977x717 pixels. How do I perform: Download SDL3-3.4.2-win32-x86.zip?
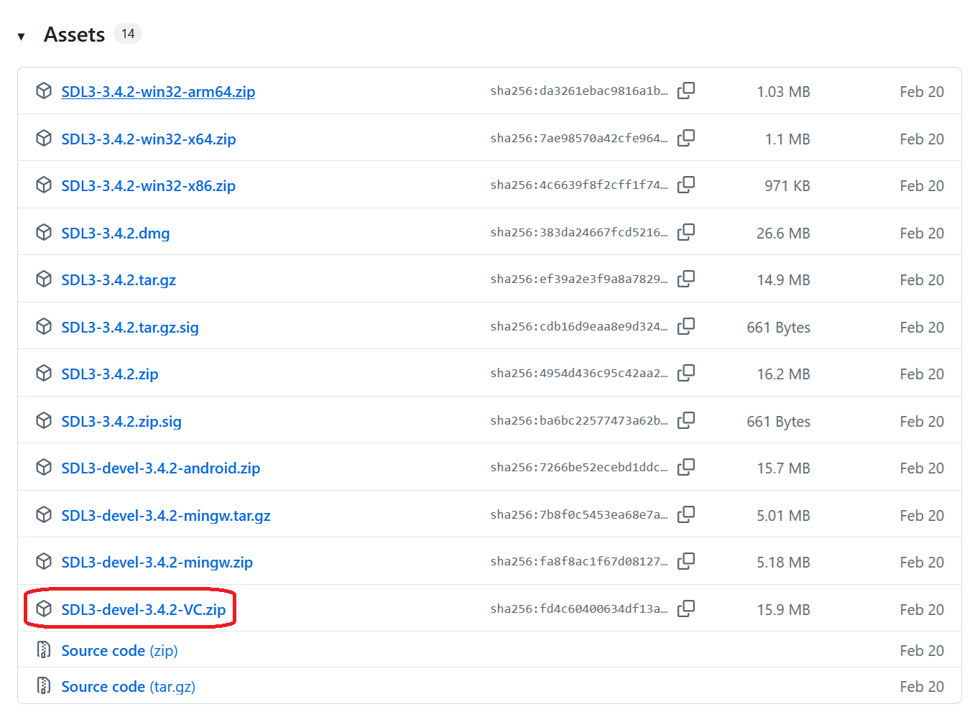(x=148, y=185)
